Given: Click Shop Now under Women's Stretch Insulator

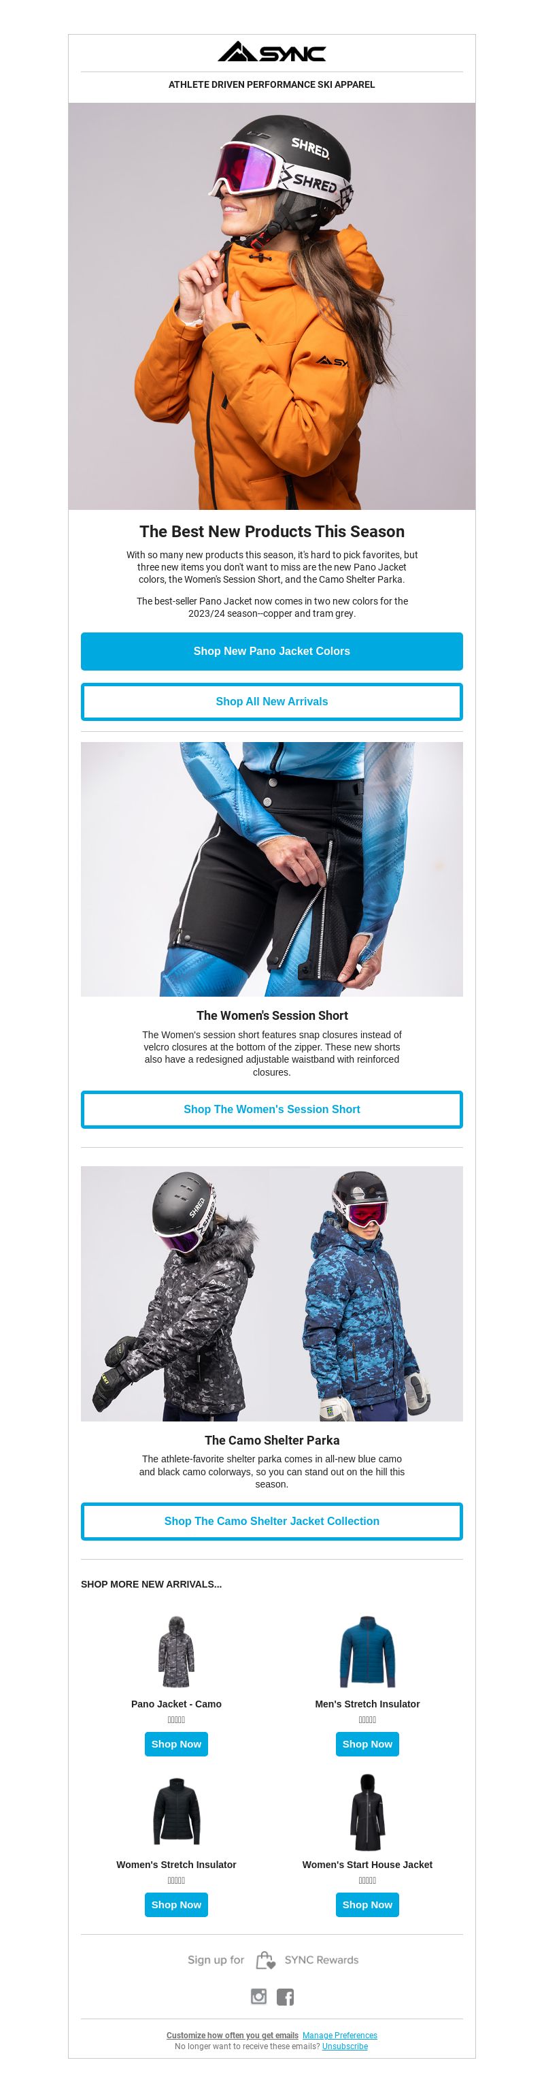Looking at the screenshot, I should click(176, 1905).
